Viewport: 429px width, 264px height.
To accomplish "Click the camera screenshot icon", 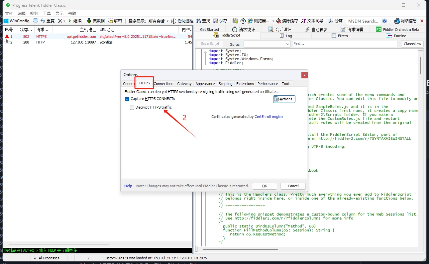I will coord(235,21).
